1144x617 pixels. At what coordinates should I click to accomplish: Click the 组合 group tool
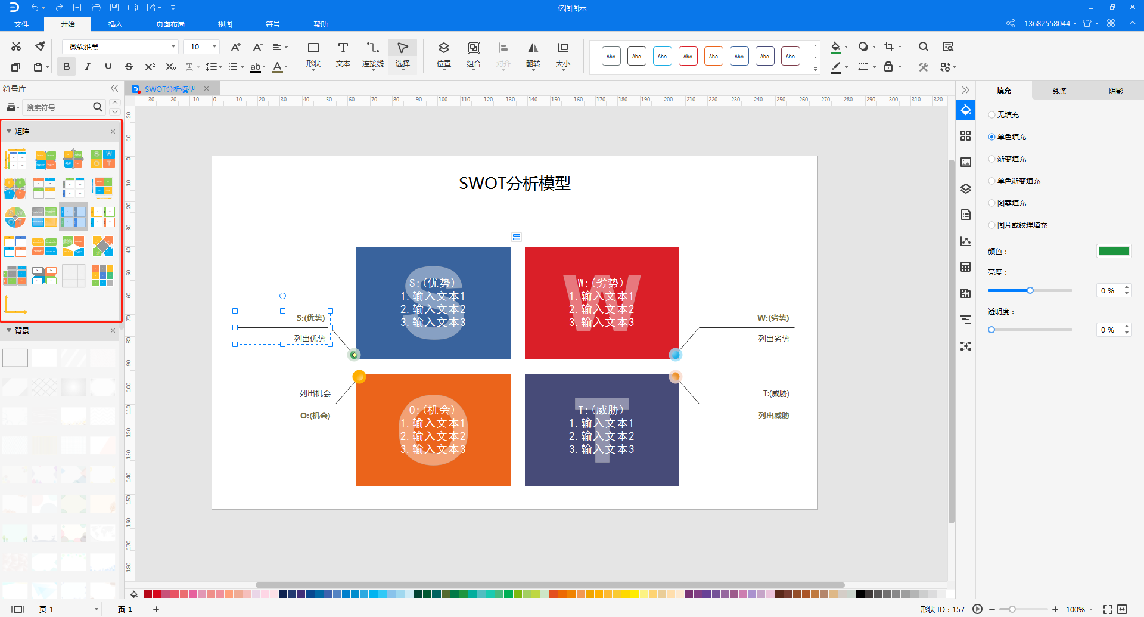pos(474,55)
